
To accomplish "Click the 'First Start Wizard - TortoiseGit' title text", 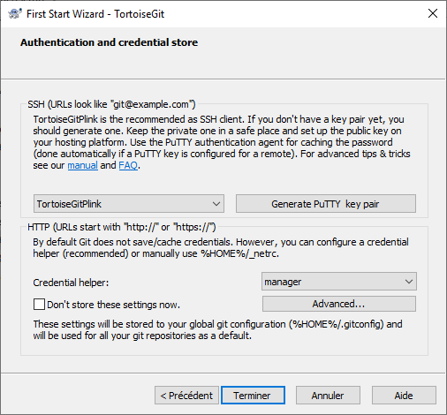I will tap(95, 14).
